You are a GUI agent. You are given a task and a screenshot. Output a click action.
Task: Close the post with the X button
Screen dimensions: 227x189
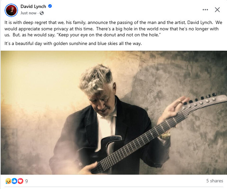[x=217, y=10]
